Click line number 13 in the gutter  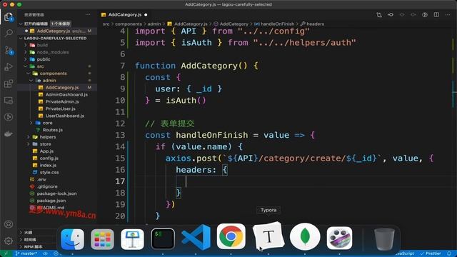120,135
